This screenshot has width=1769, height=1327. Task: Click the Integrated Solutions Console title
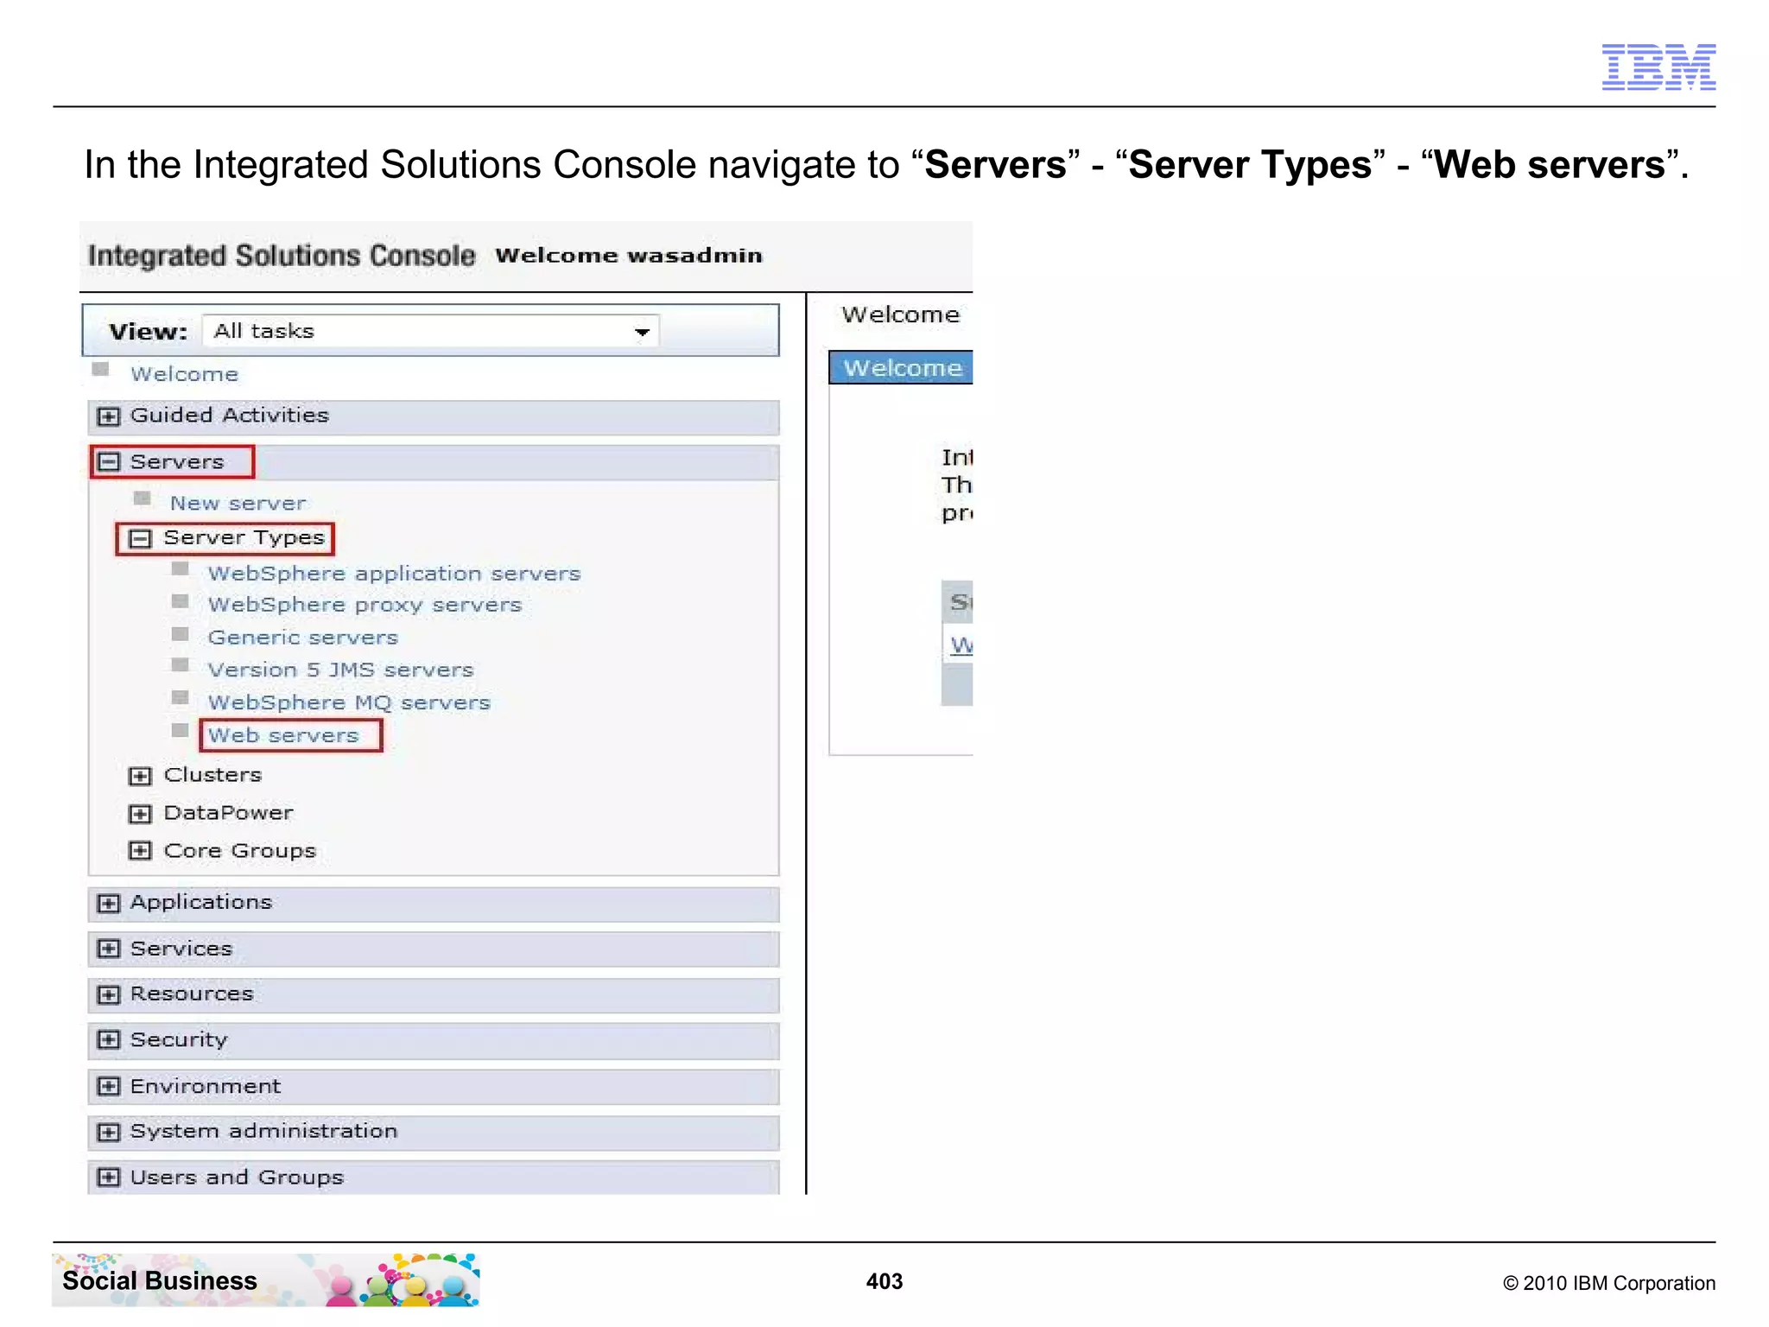point(282,256)
